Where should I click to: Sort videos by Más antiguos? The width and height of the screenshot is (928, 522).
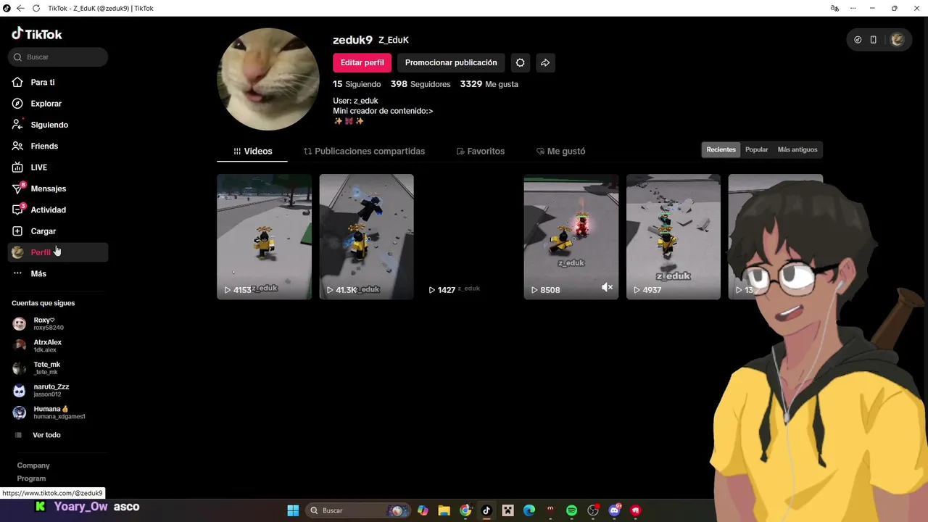[x=797, y=149]
